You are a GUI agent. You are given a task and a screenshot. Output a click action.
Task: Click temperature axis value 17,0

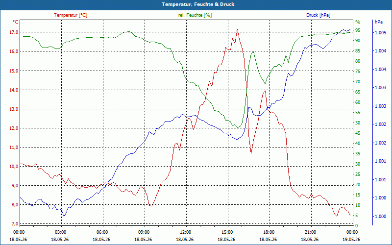tap(14, 32)
